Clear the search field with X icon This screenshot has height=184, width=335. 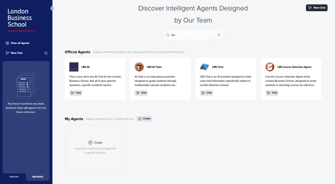219,35
